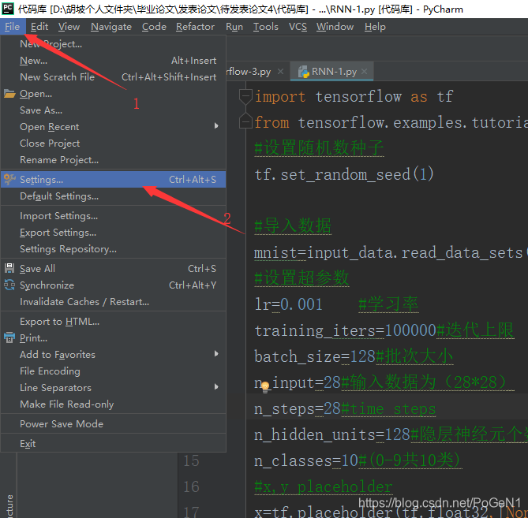The height and width of the screenshot is (518, 528).
Task: Choose Add to Favorites
Action: coord(113,354)
